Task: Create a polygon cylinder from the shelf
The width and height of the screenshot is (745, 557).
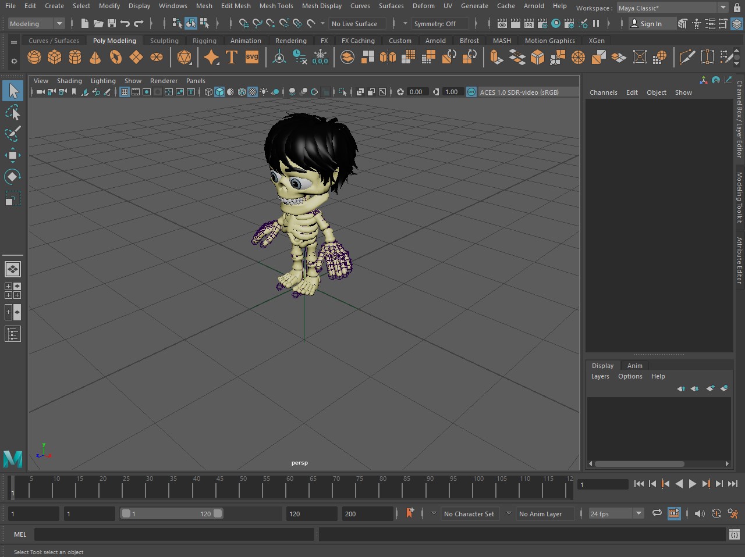Action: click(x=75, y=58)
